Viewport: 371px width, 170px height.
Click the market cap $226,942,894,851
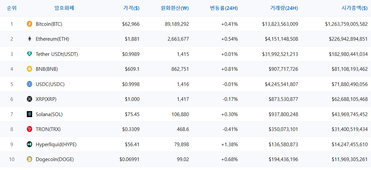pyautogui.click(x=348, y=39)
